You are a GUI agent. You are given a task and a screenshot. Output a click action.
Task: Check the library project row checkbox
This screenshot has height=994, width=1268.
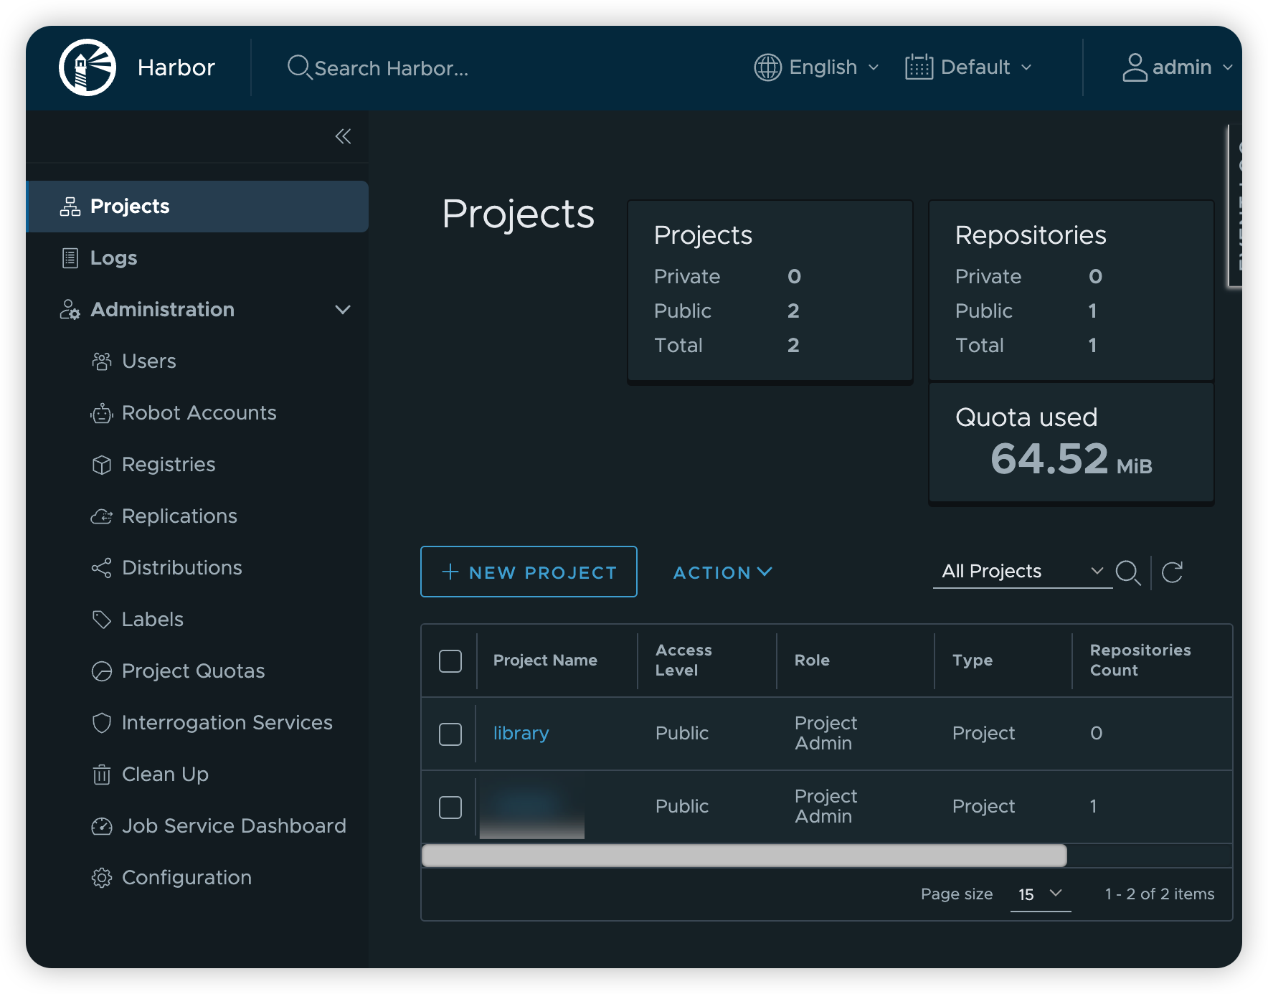450,734
